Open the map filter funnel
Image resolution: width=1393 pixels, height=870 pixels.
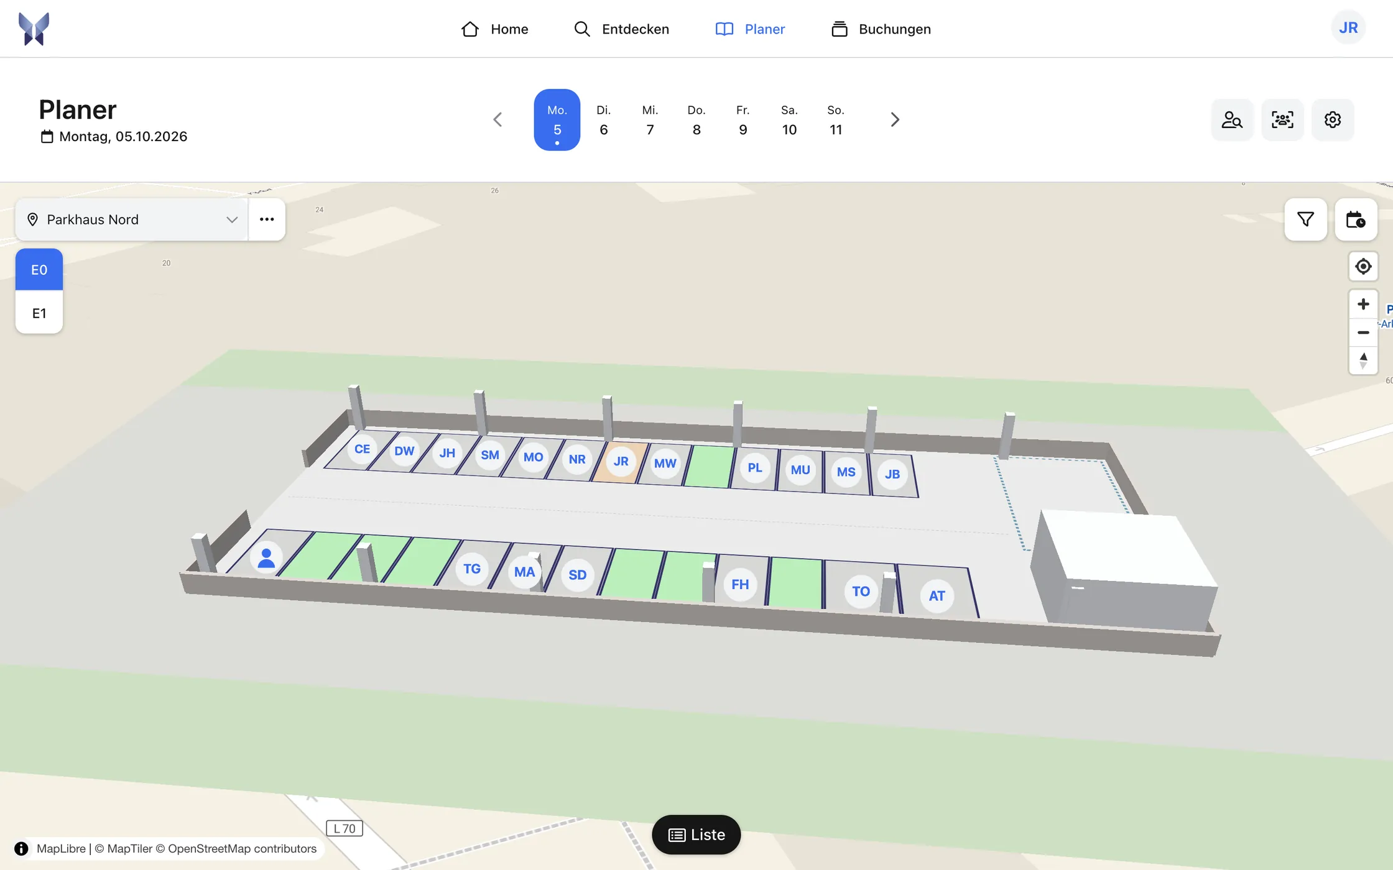pyautogui.click(x=1305, y=219)
